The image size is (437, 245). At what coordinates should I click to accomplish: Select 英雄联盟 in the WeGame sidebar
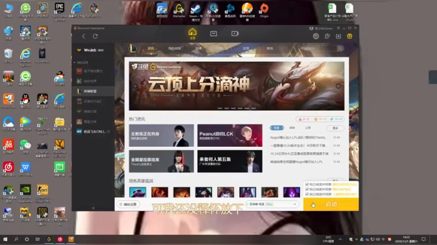(93, 92)
